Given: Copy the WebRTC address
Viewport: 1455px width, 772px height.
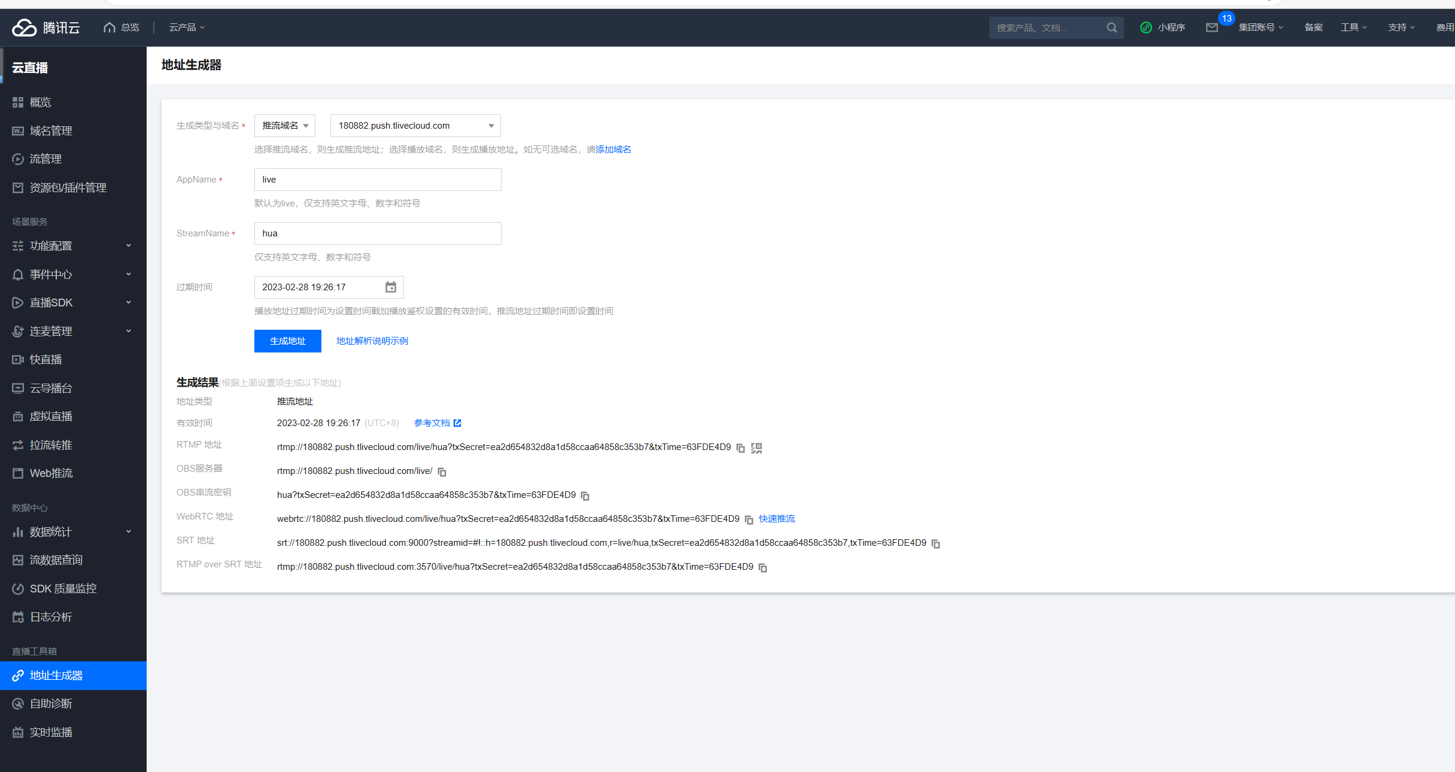Looking at the screenshot, I should click(749, 520).
